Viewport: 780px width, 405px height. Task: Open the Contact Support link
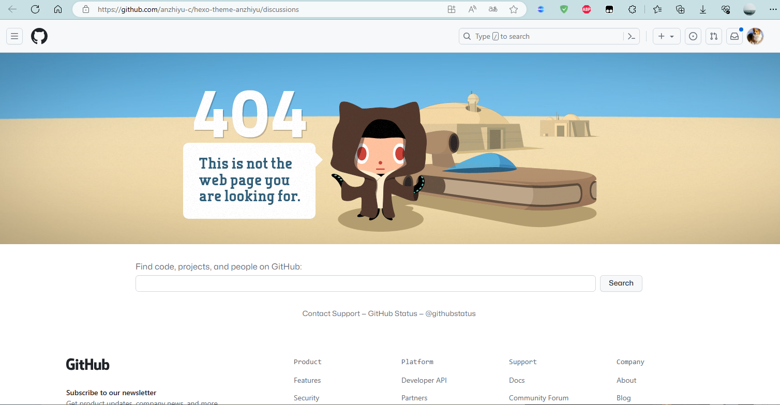point(331,313)
